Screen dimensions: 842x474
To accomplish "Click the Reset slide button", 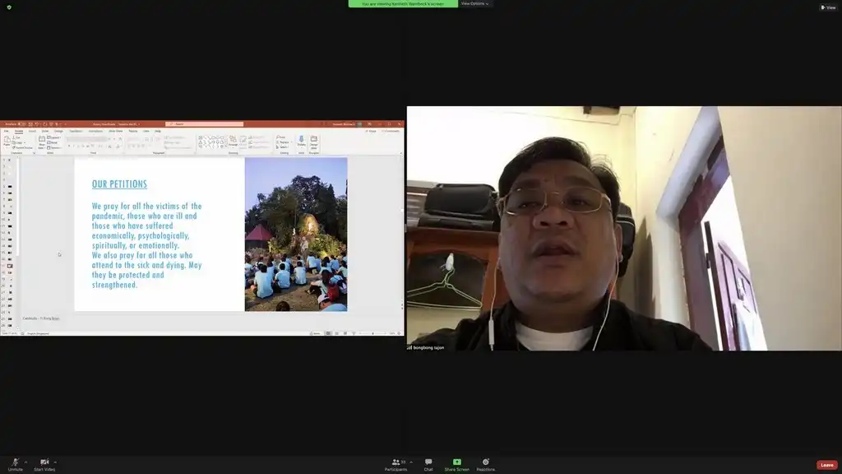I will 53,142.
